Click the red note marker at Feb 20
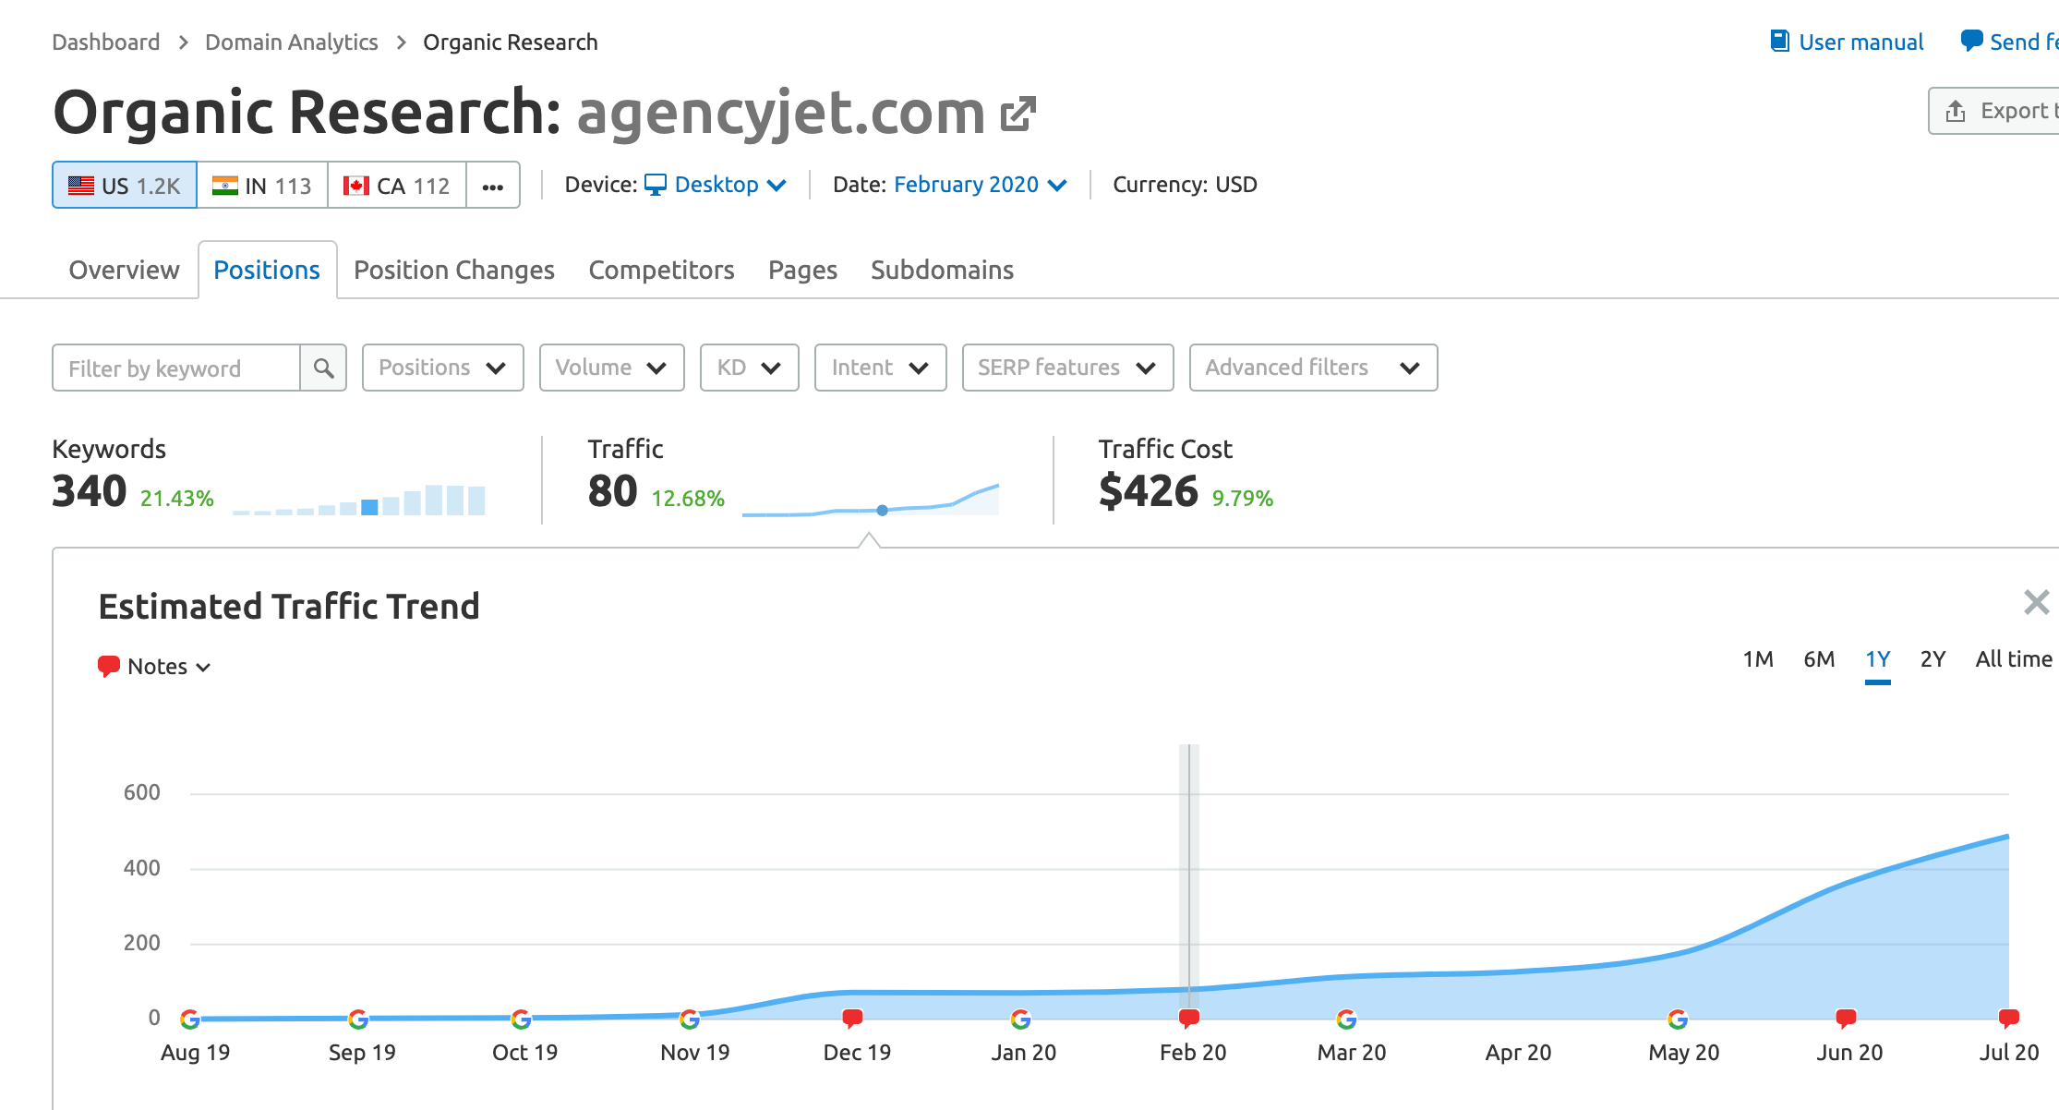Viewport: 2059px width, 1110px height. [x=1189, y=1019]
